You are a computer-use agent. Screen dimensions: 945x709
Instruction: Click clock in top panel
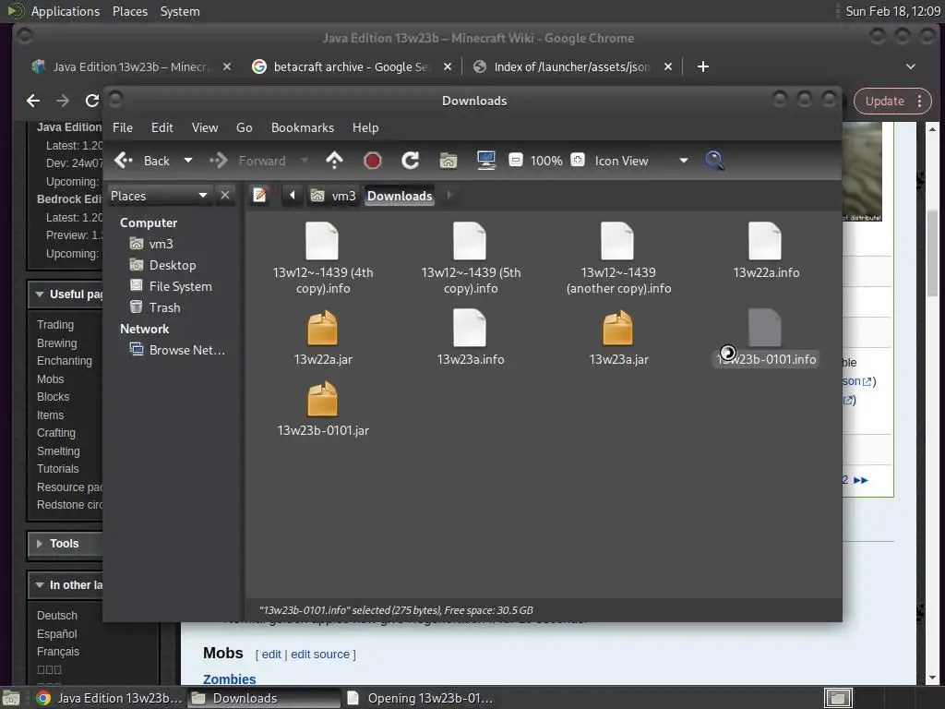click(x=892, y=11)
